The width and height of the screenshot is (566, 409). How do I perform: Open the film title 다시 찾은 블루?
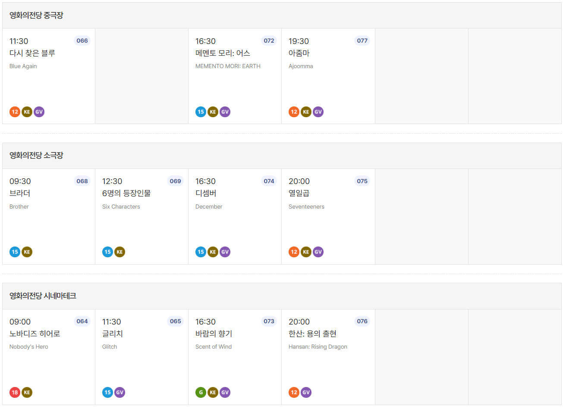(32, 53)
